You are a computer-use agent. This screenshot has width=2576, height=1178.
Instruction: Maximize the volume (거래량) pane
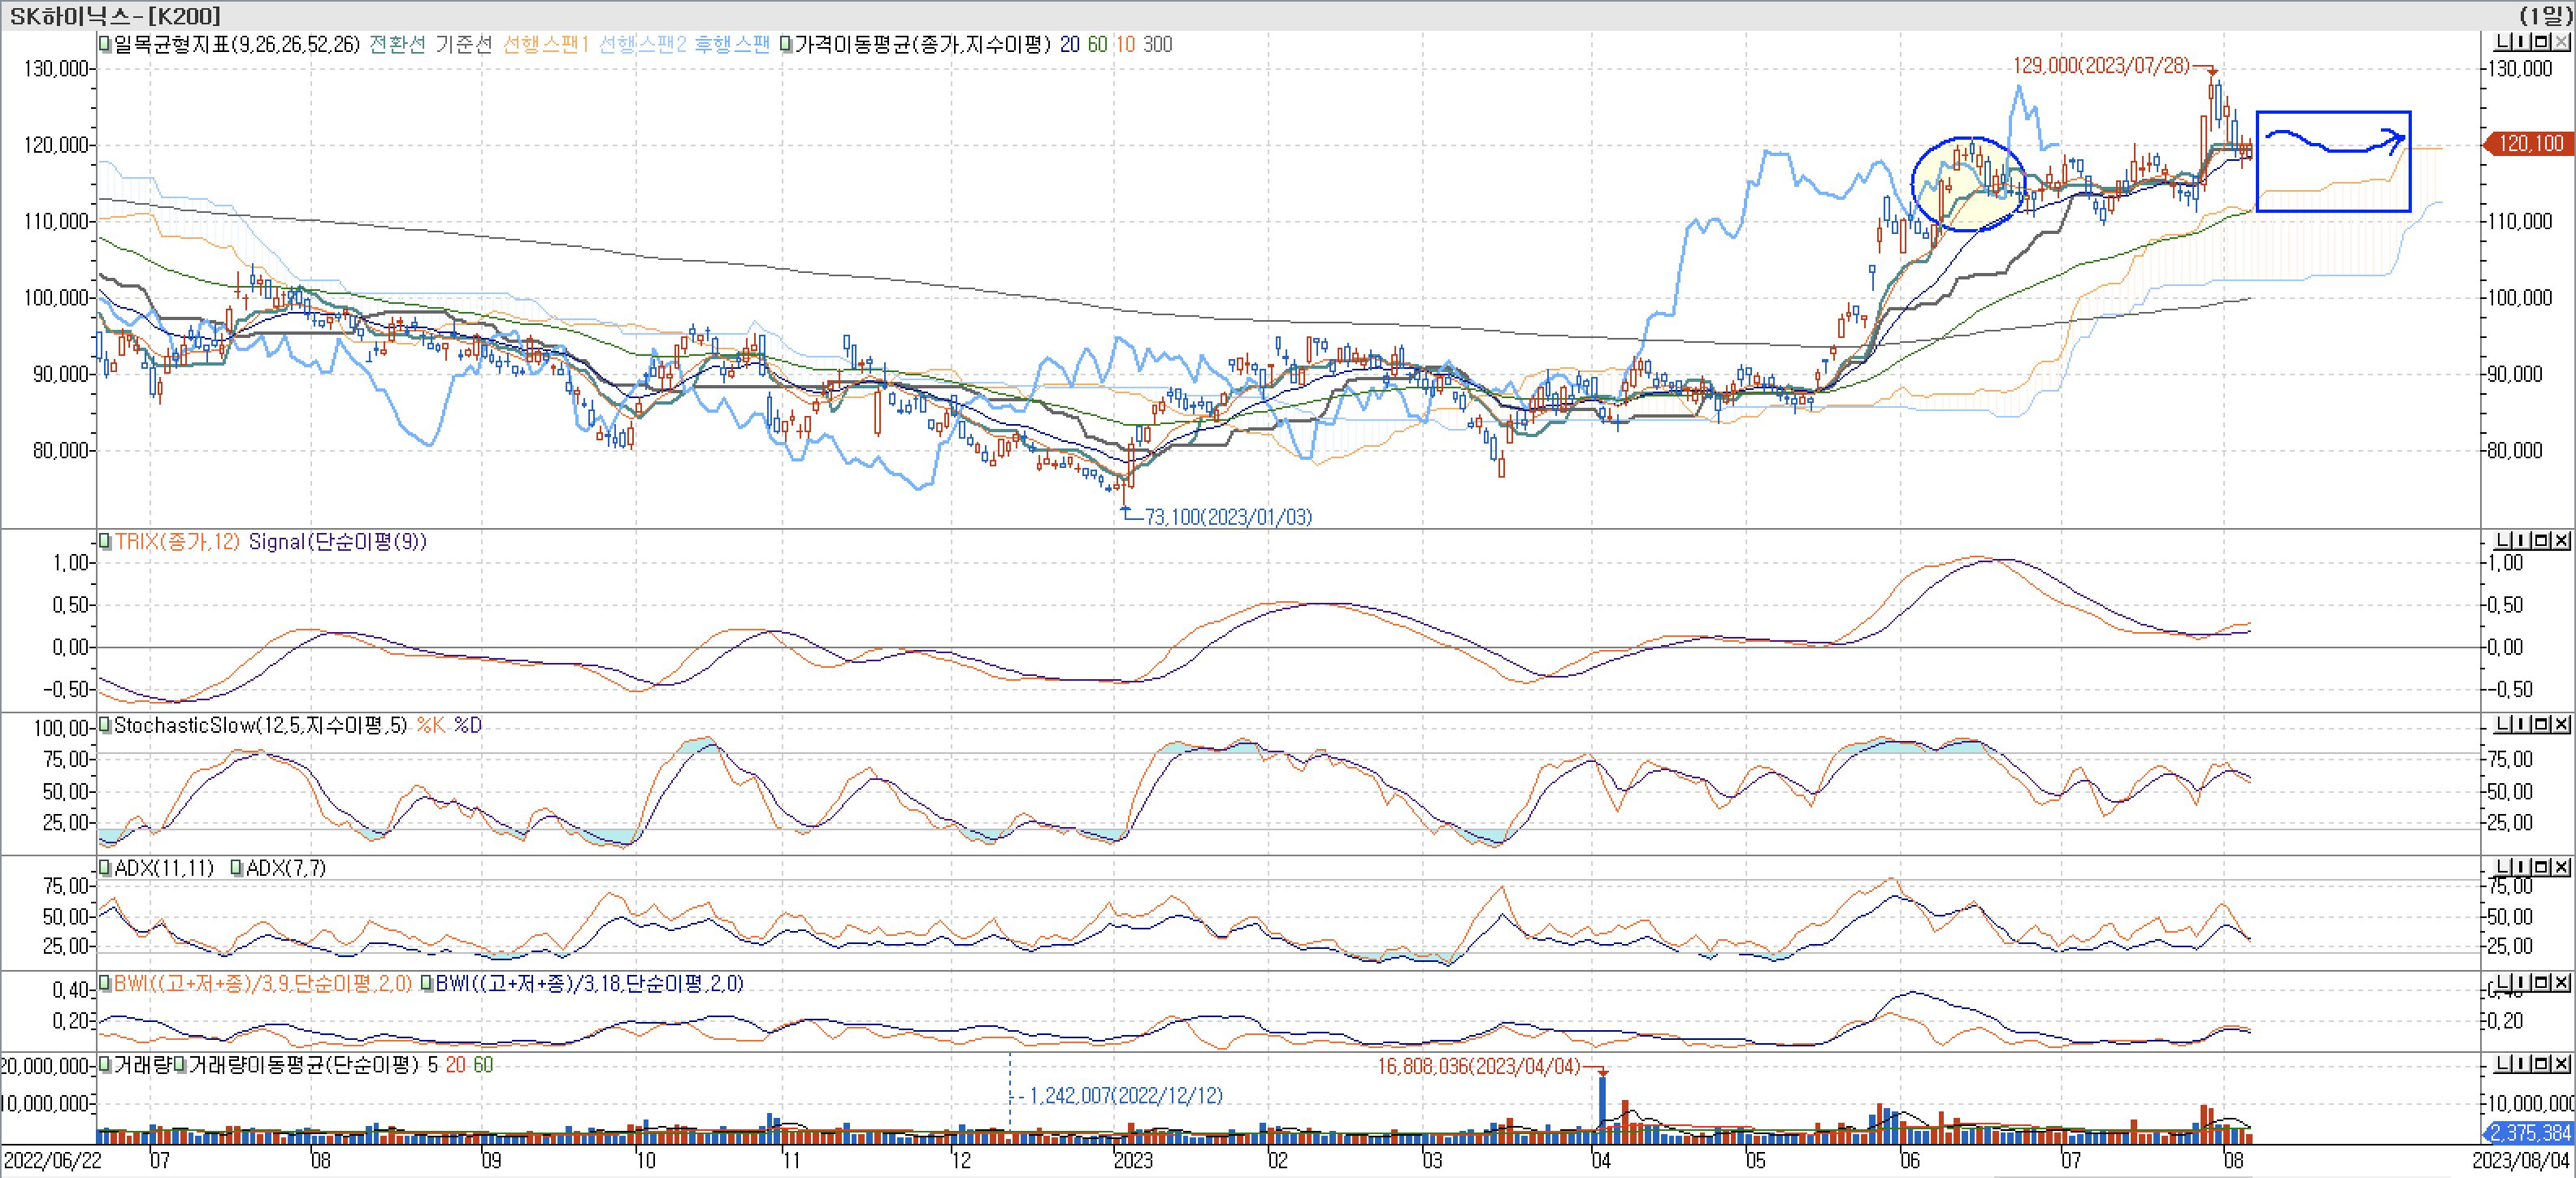(x=2541, y=1063)
